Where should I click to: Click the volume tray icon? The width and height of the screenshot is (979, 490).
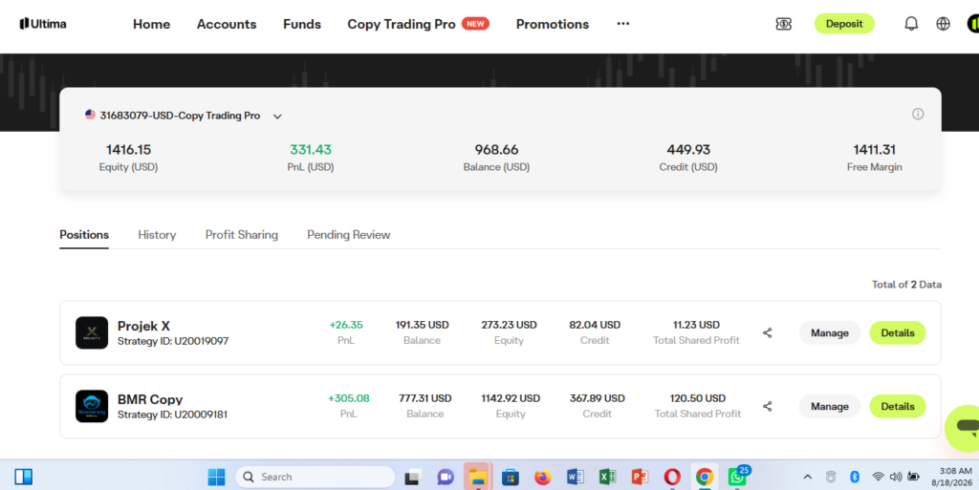tap(895, 477)
